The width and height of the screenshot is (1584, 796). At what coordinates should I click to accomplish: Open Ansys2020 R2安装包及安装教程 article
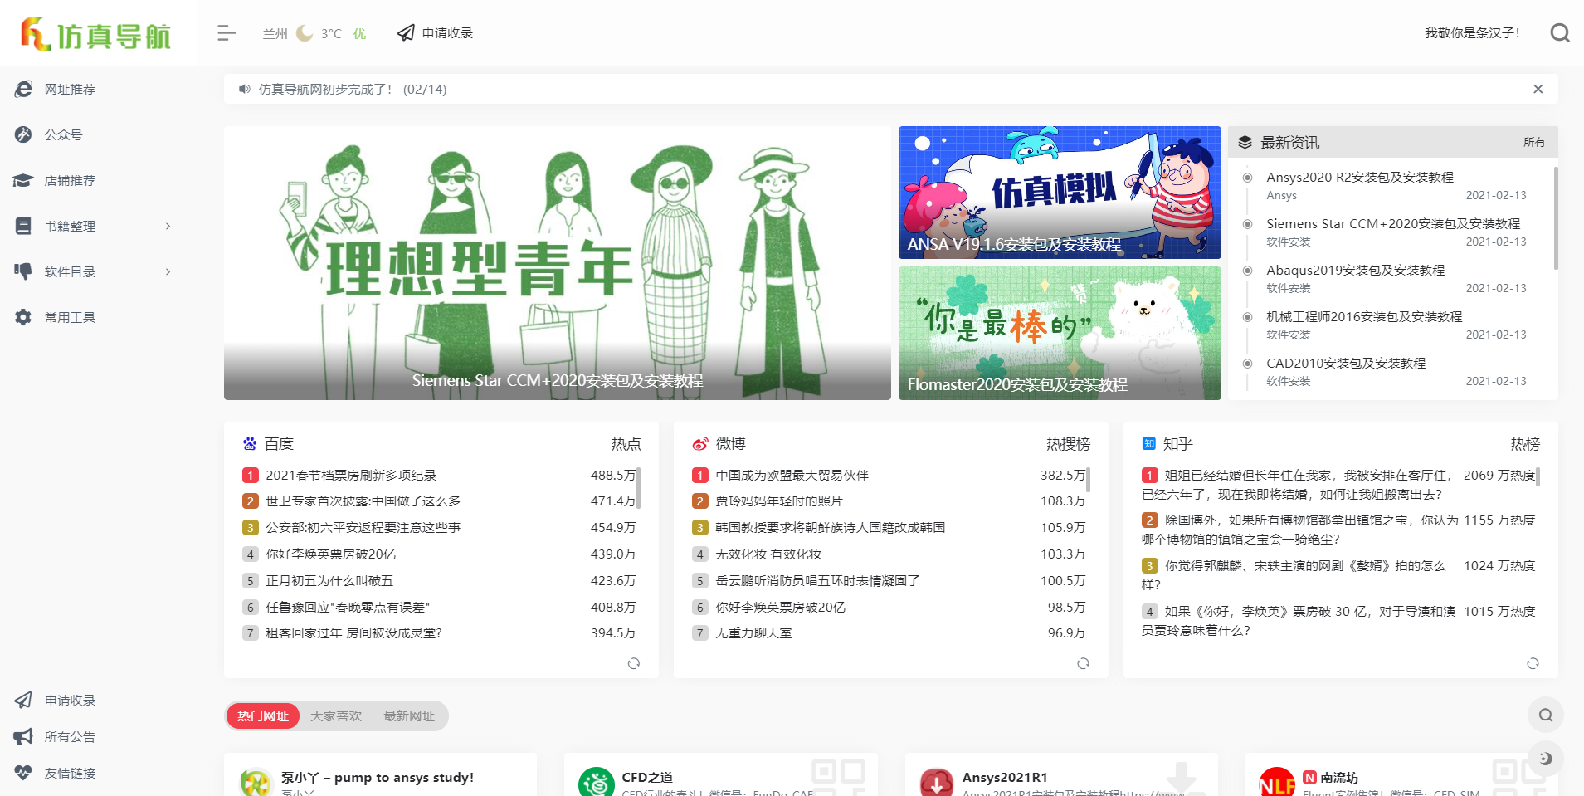click(x=1359, y=177)
